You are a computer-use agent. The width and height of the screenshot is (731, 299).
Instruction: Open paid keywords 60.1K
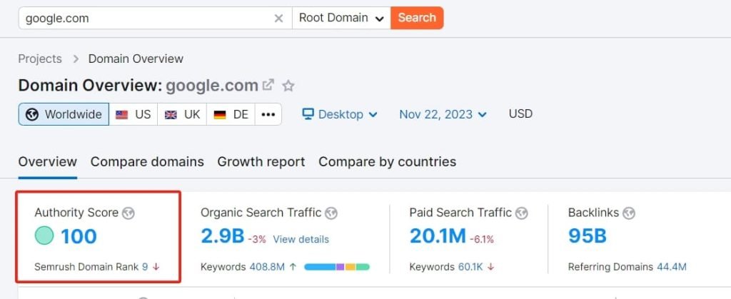(x=471, y=267)
